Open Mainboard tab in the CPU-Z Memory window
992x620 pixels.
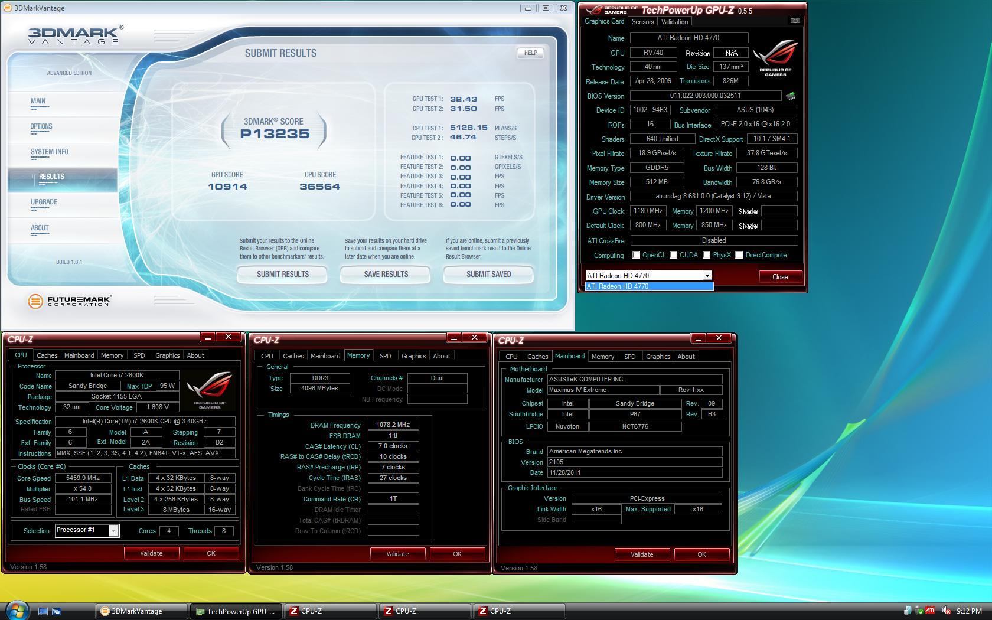pyautogui.click(x=325, y=356)
